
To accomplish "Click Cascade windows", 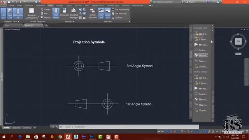I will (117, 17).
